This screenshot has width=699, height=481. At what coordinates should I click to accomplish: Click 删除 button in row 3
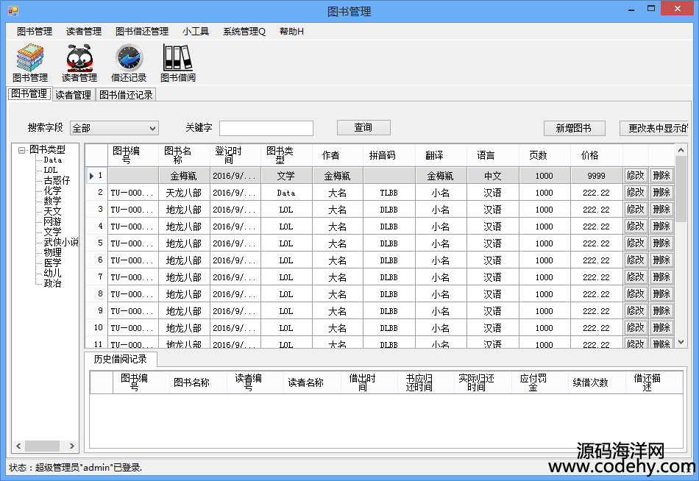pos(661,210)
